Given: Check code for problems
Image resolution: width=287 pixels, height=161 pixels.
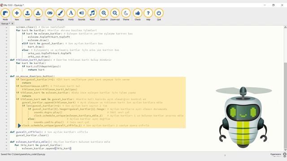Looking at the screenshot, I should click(x=138, y=15).
